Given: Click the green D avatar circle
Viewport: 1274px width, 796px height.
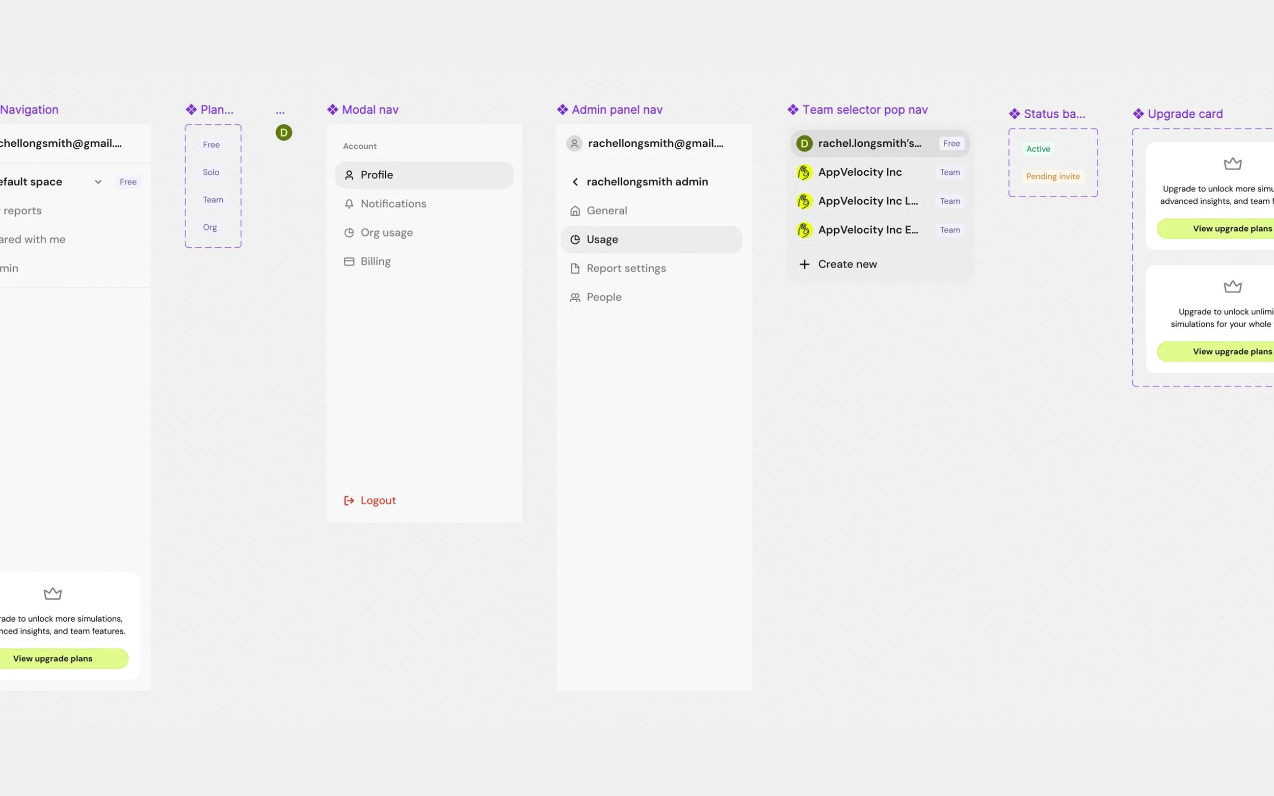Looking at the screenshot, I should (x=284, y=132).
